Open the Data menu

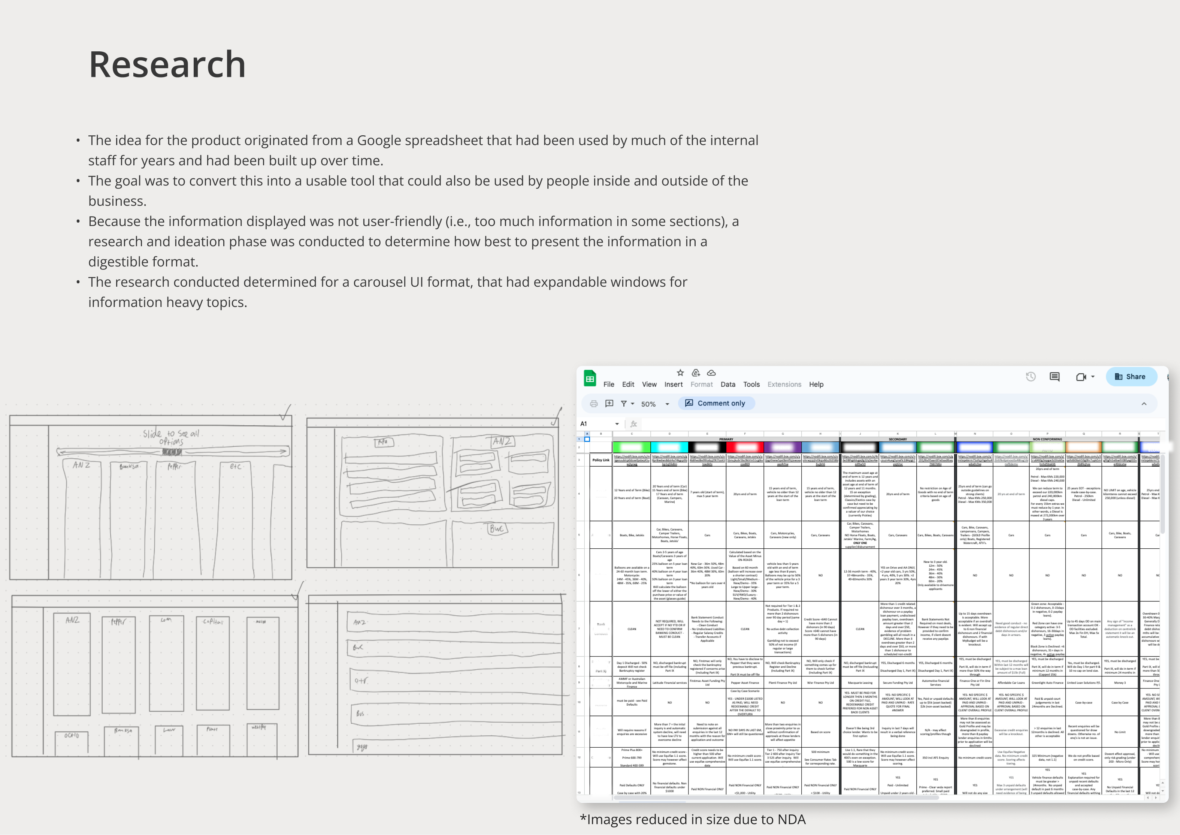coord(728,385)
